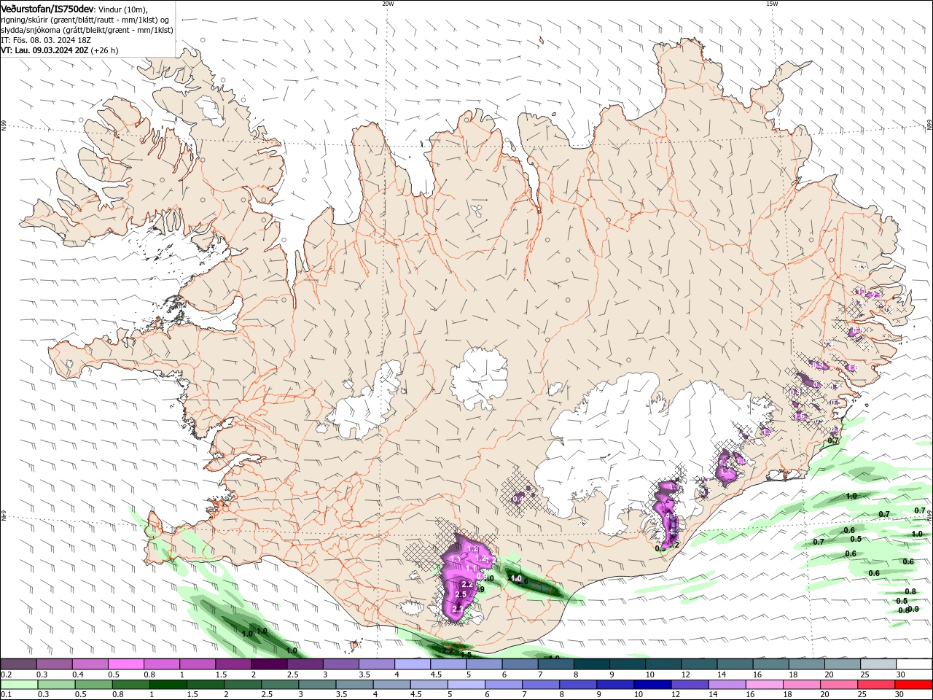The image size is (933, 700).
Task: Pick the grey-blue rain-scale swatch at 4
Action: pyautogui.click(x=392, y=685)
